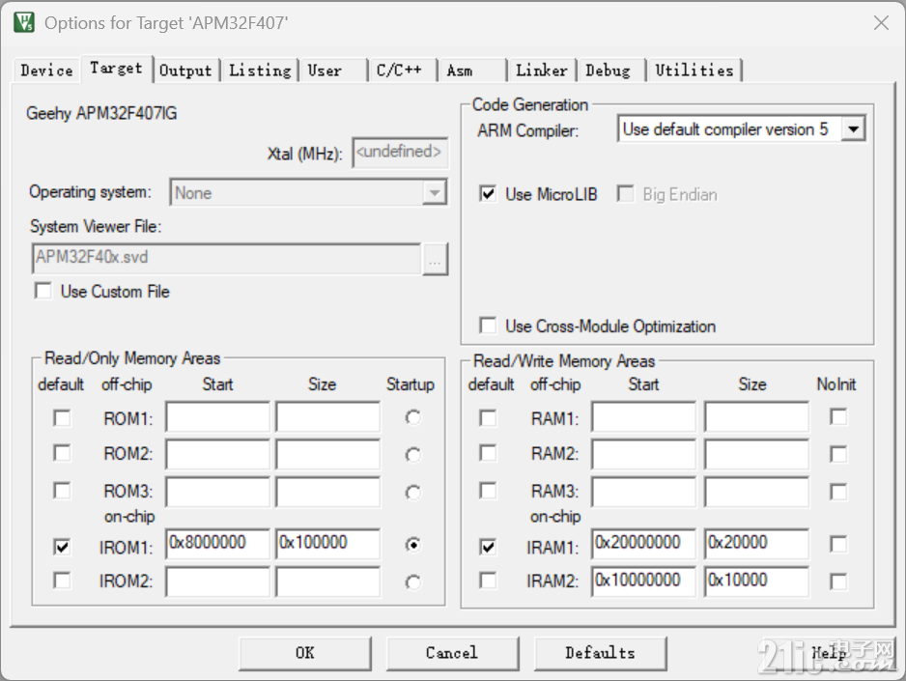The image size is (906, 681).
Task: Edit the IRAM2 Start address field
Action: click(643, 582)
